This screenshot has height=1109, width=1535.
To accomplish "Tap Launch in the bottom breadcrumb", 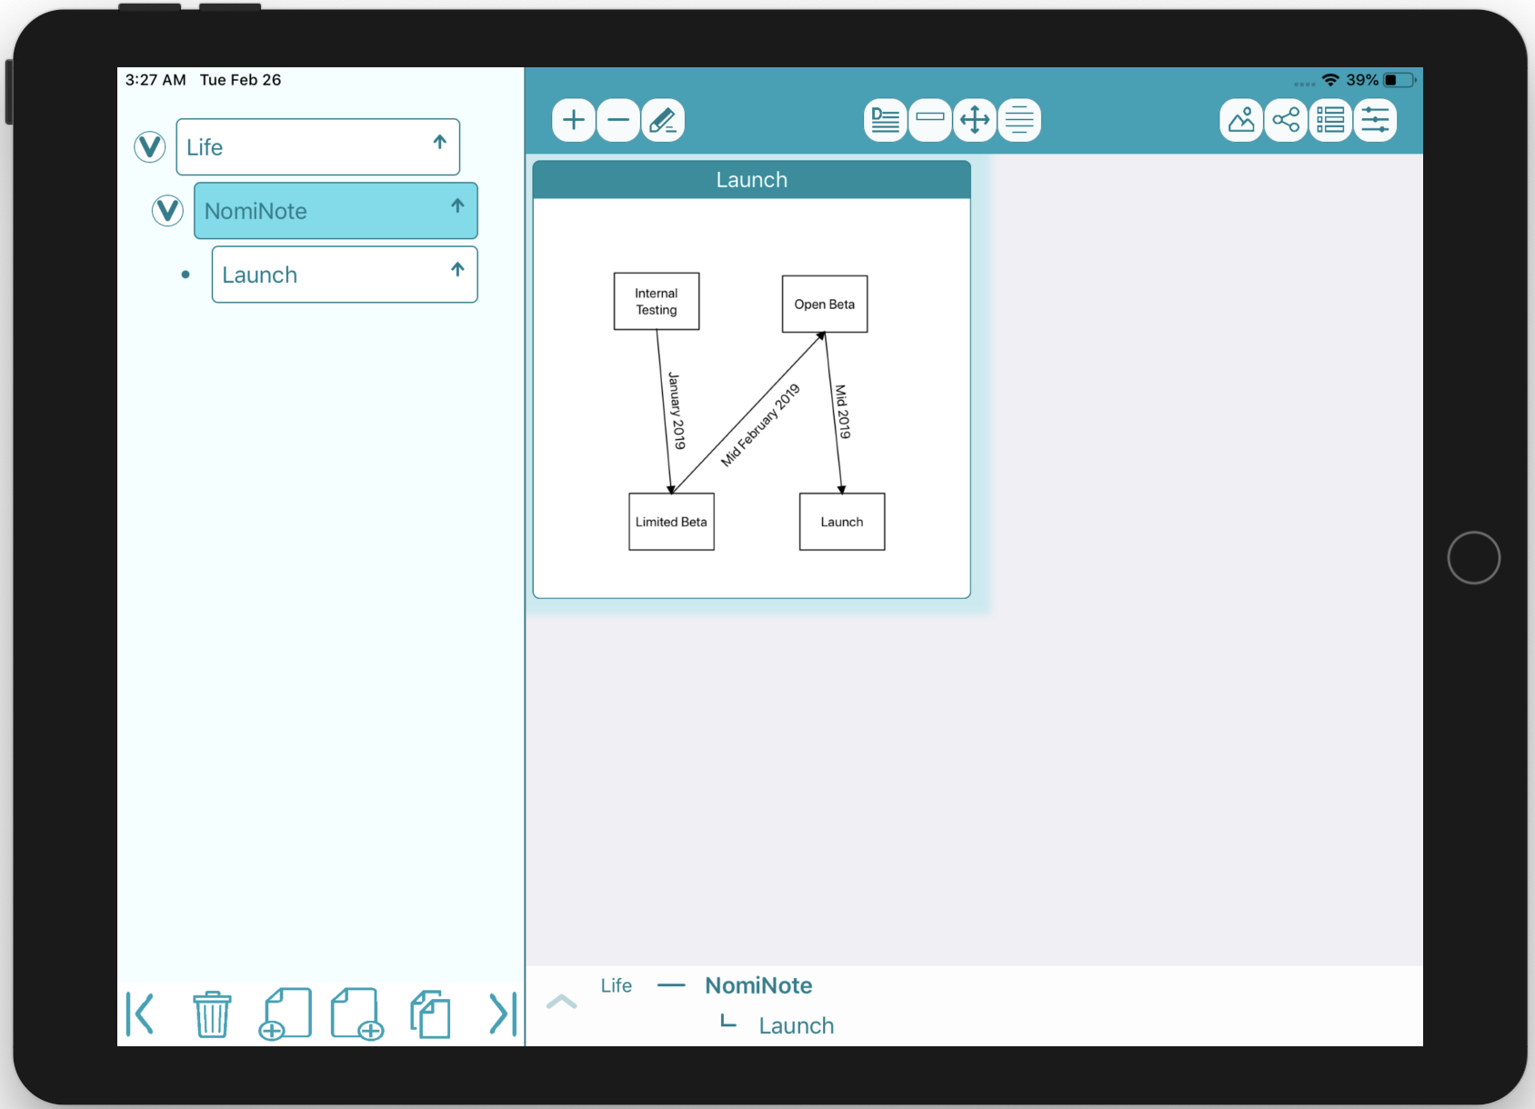I will click(x=797, y=1025).
